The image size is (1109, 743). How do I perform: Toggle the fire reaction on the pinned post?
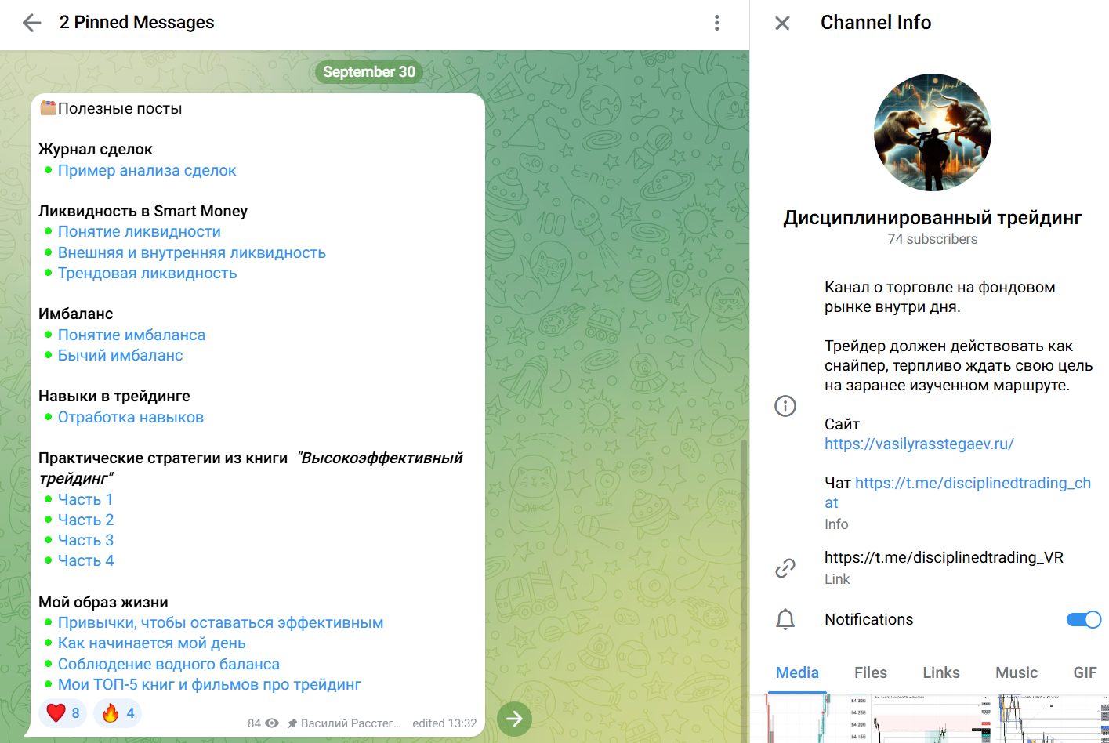[118, 713]
